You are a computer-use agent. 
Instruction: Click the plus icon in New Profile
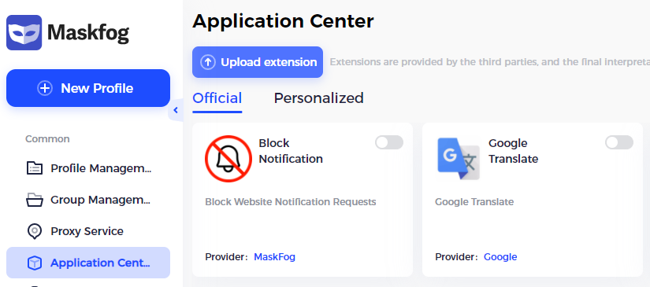[x=45, y=88]
